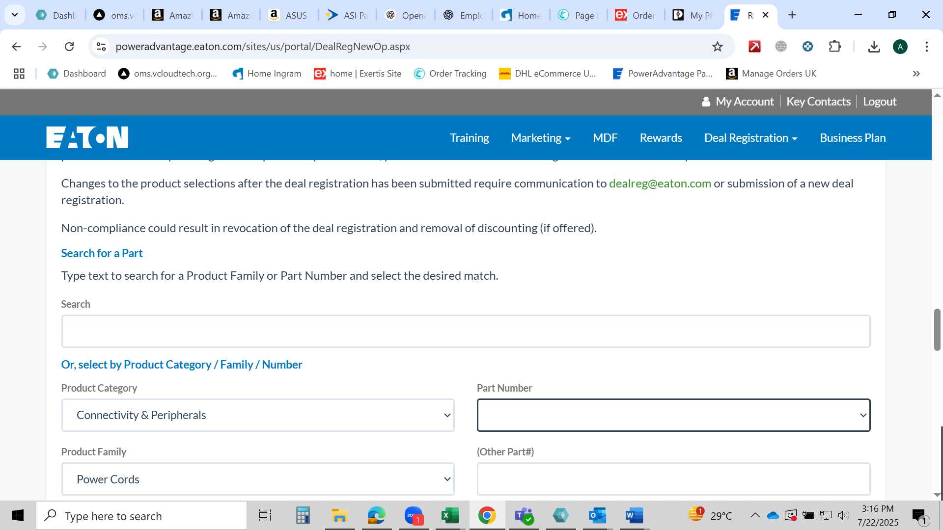Viewport: 943px width, 530px height.
Task: Switch to the Dashboard tab
Action: click(56, 15)
